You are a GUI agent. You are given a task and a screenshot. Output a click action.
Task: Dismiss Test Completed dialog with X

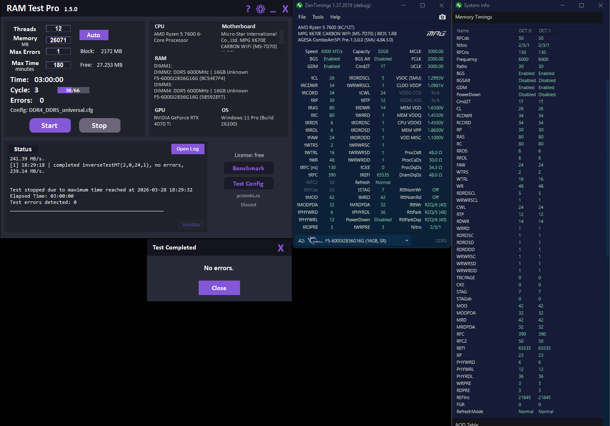[281, 248]
